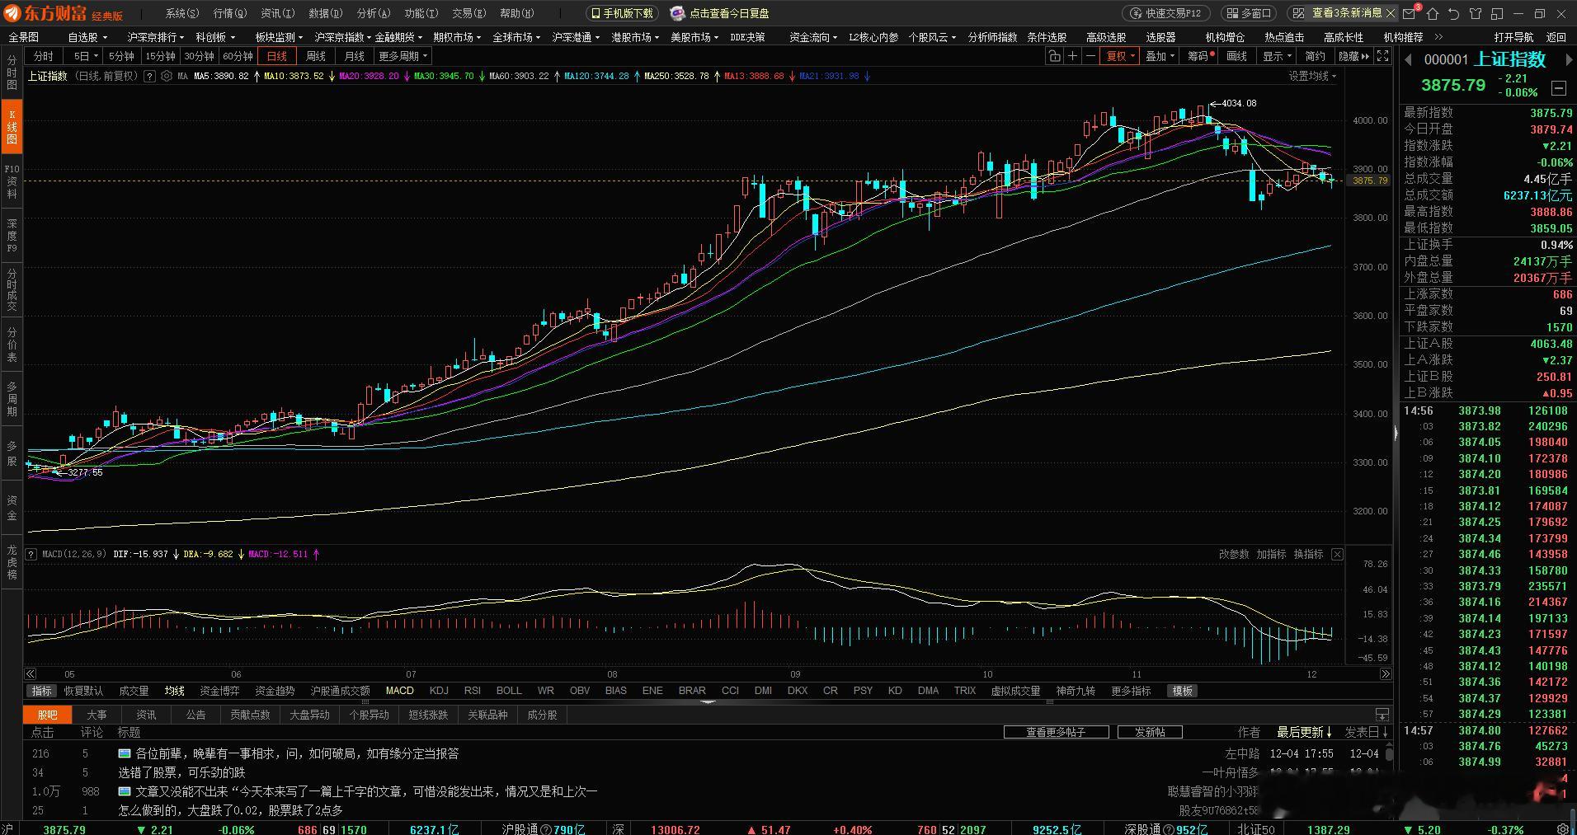Open the 画线 drawing tools
The height and width of the screenshot is (835, 1577).
[1237, 56]
